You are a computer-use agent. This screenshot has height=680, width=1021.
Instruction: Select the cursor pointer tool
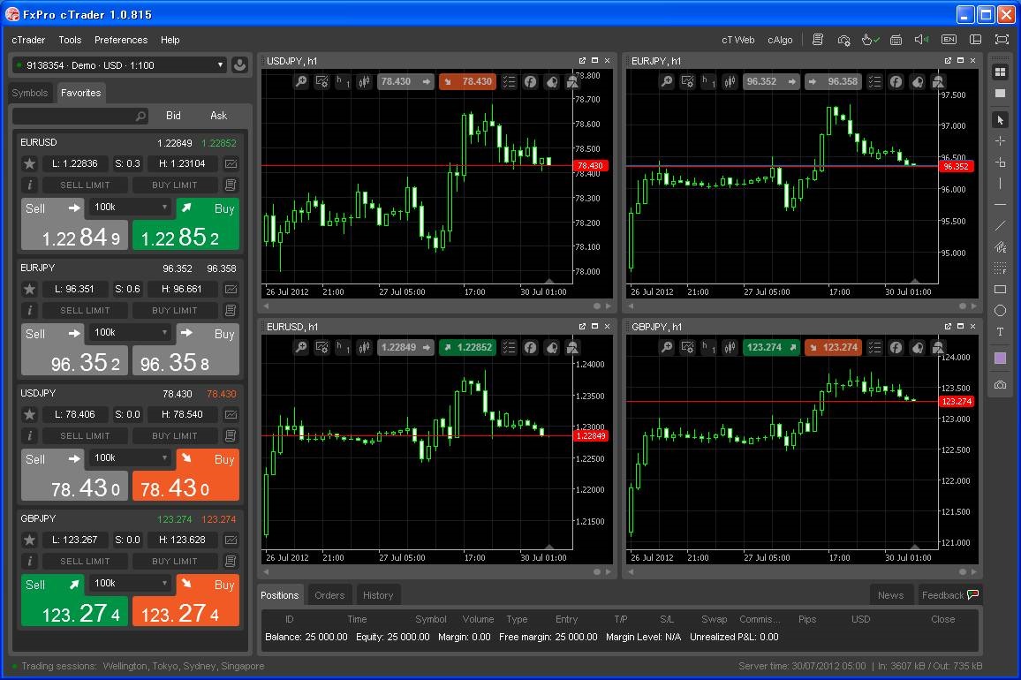pyautogui.click(x=1000, y=120)
